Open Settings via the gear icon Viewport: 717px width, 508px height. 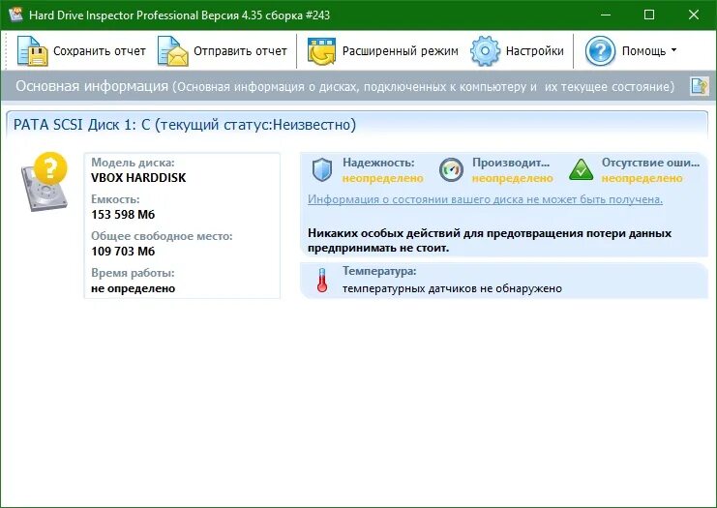[x=485, y=50]
